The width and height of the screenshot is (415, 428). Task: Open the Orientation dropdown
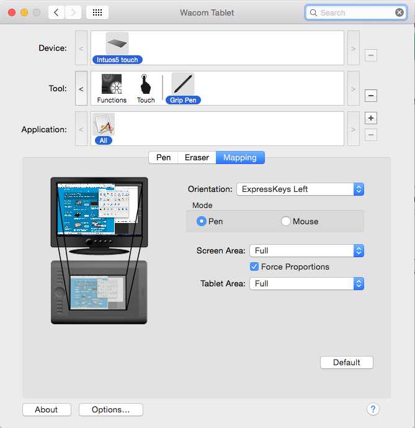(300, 189)
